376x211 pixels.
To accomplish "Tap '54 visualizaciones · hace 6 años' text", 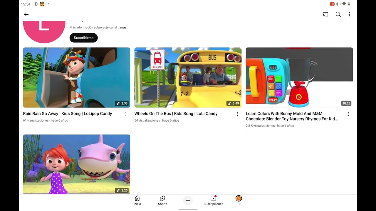I will [x=157, y=120].
